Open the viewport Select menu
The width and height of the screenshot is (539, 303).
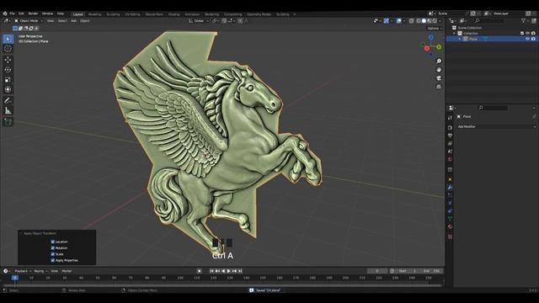[62, 21]
